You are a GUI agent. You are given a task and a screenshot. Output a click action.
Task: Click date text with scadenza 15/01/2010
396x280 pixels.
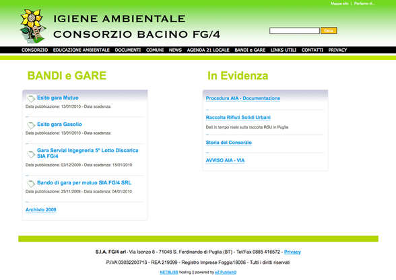(79, 165)
